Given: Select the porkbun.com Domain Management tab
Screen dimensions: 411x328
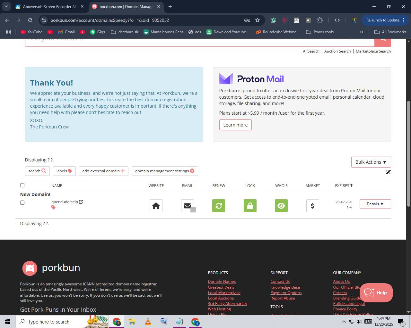Looking at the screenshot, I should click(126, 6).
